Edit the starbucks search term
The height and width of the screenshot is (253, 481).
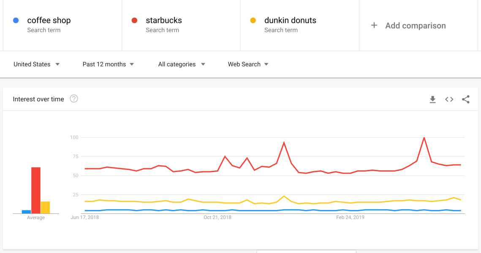[164, 20]
